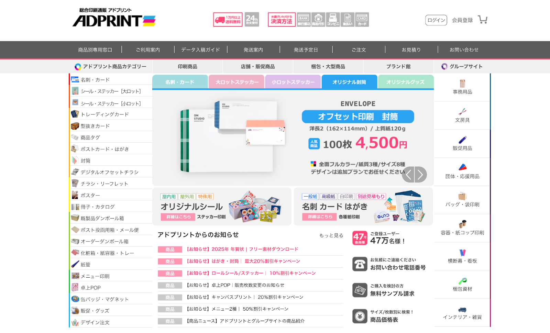This screenshot has height=333, width=550.
Task: Show the previous banner slide arrow
Action: [x=408, y=175]
